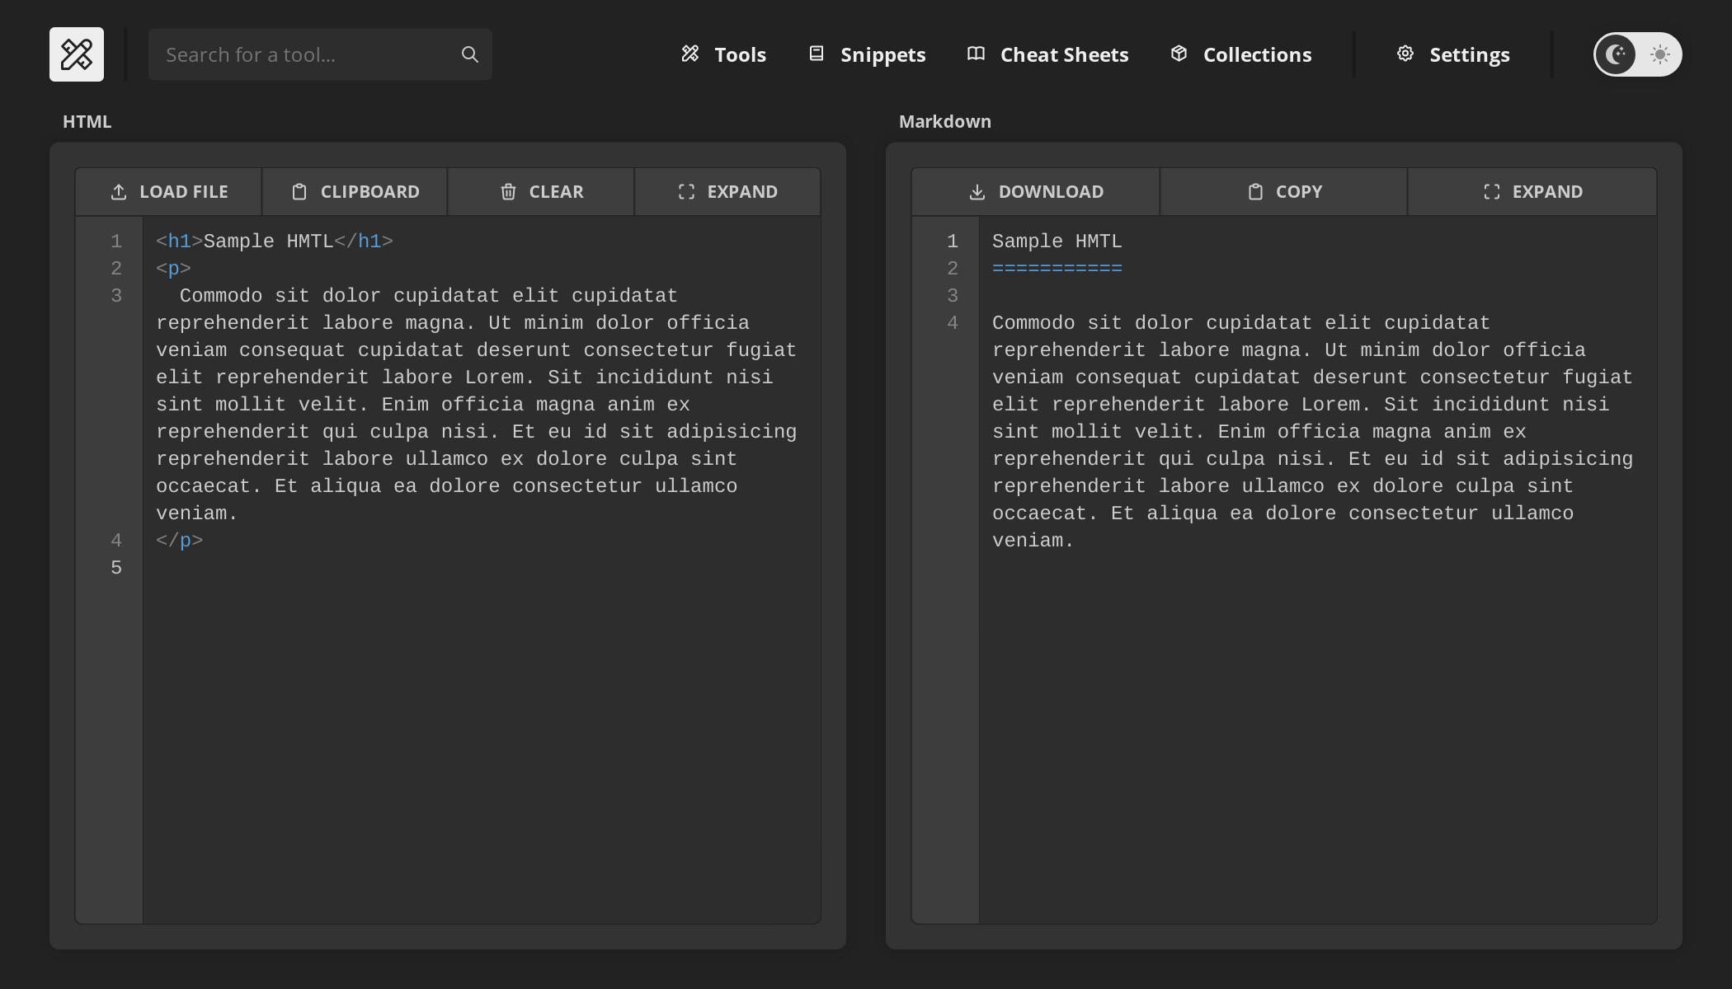1732x989 pixels.
Task: Click the opening '<p>' tag line
Action: coord(173,269)
